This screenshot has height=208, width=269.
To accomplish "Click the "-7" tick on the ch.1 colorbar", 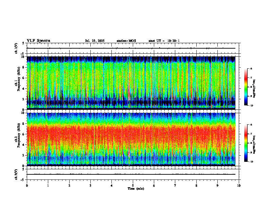I will point(251,78).
